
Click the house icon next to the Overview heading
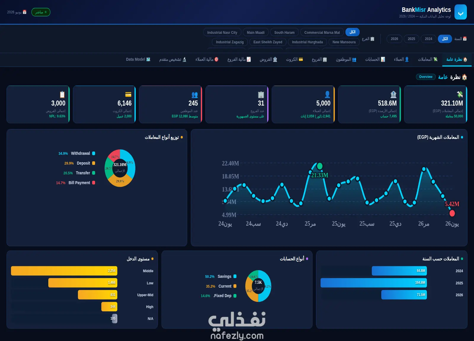point(464,77)
